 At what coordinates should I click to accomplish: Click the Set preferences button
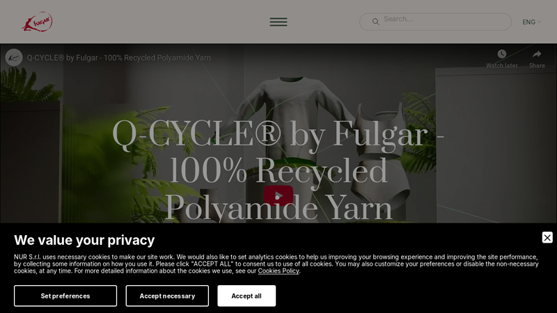(65, 296)
